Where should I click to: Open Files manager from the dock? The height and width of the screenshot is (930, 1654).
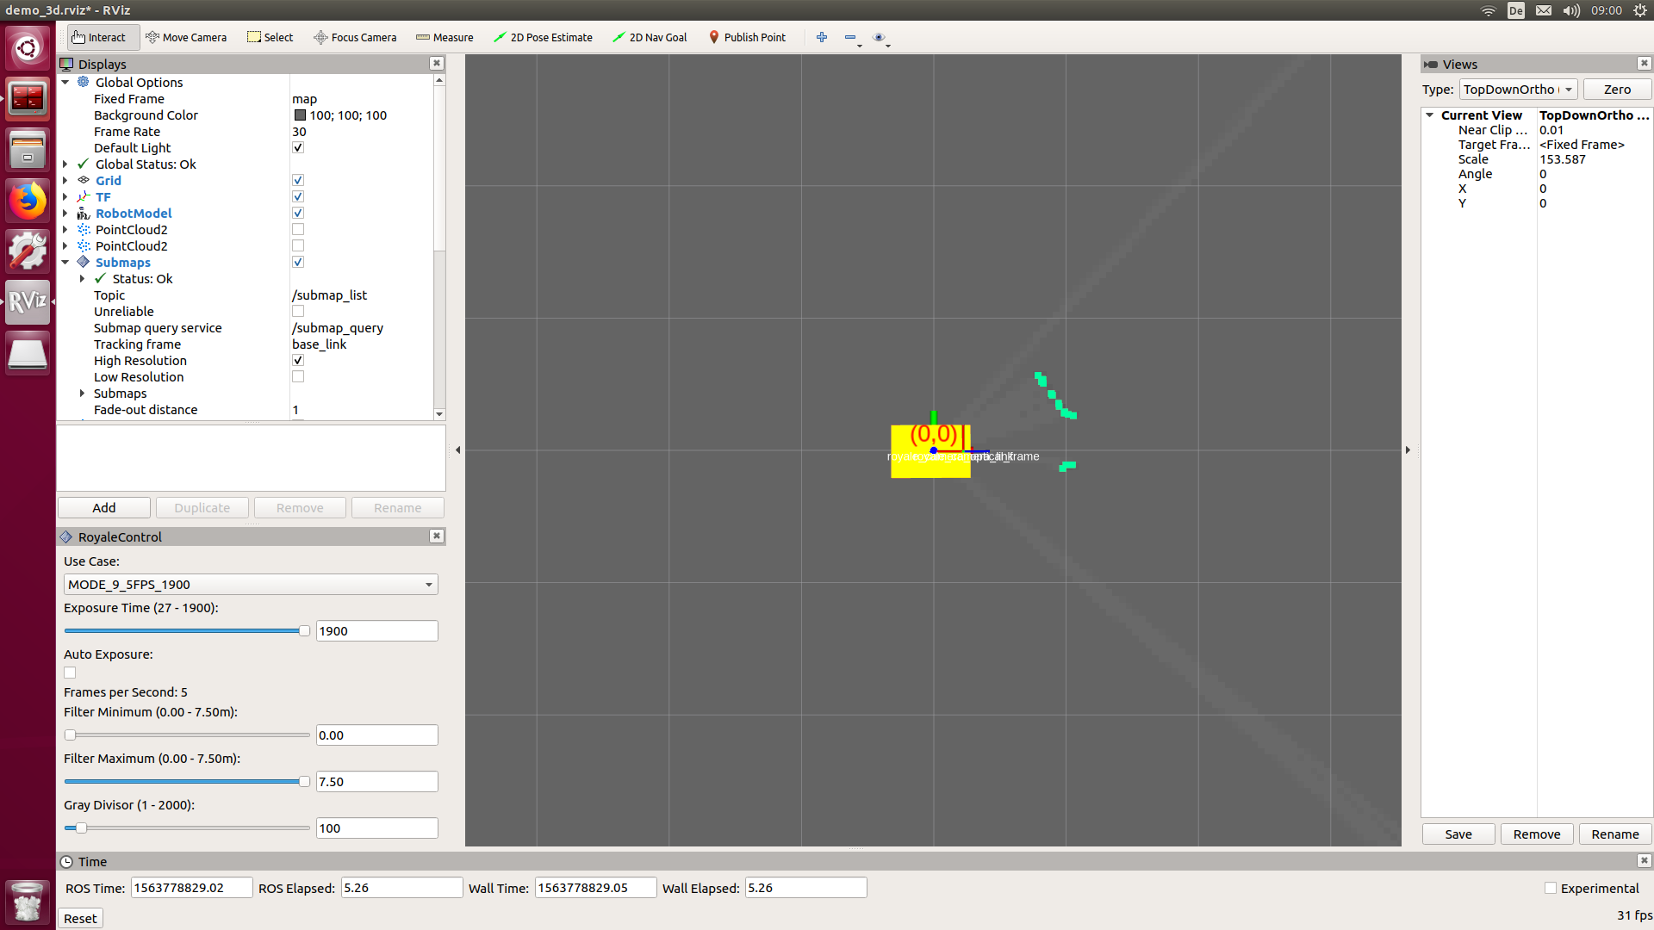pos(28,149)
